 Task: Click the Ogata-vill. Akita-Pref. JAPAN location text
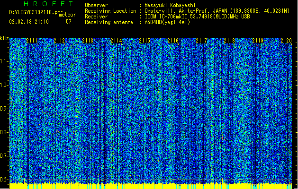(x=217, y=11)
